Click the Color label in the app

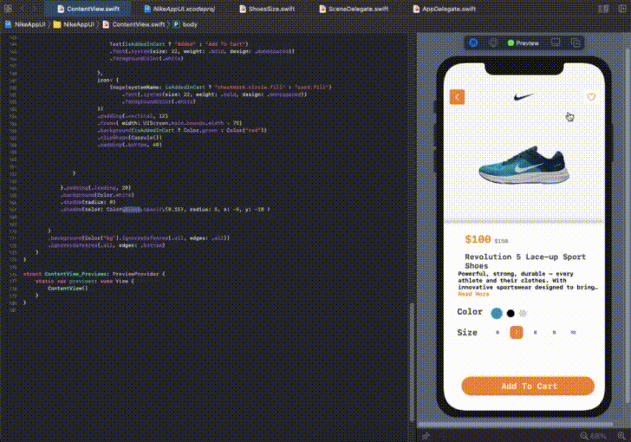(470, 312)
